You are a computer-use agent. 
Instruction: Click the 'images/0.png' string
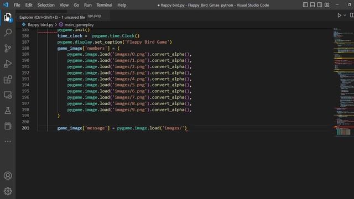[131, 54]
